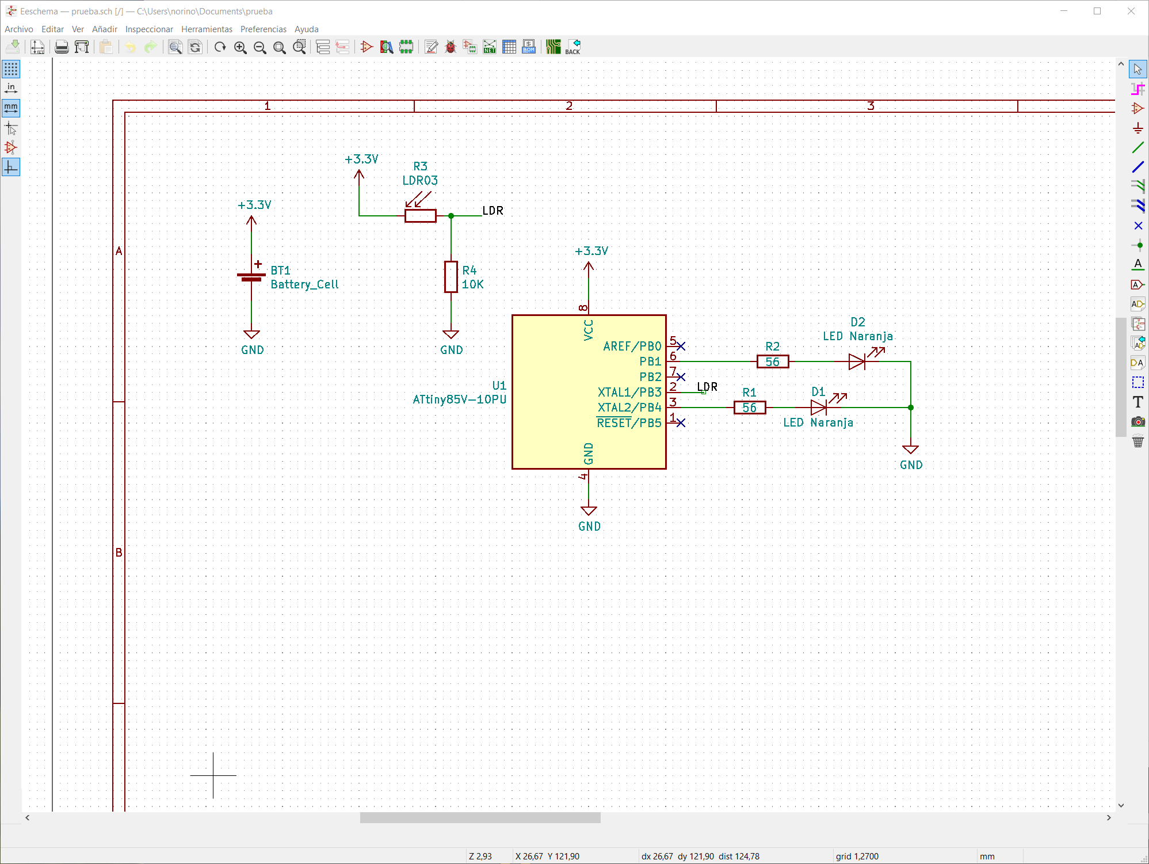Open the BOM generation tool
The height and width of the screenshot is (864, 1149).
(528, 47)
